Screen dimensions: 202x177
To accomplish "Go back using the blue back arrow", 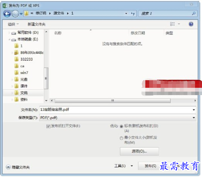I will 7,14.
